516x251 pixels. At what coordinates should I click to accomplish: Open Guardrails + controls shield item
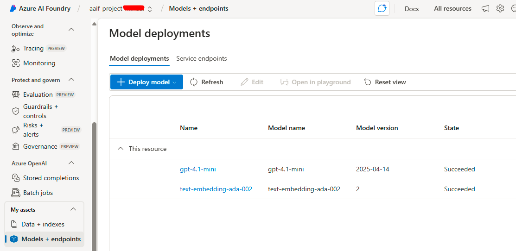(35, 111)
